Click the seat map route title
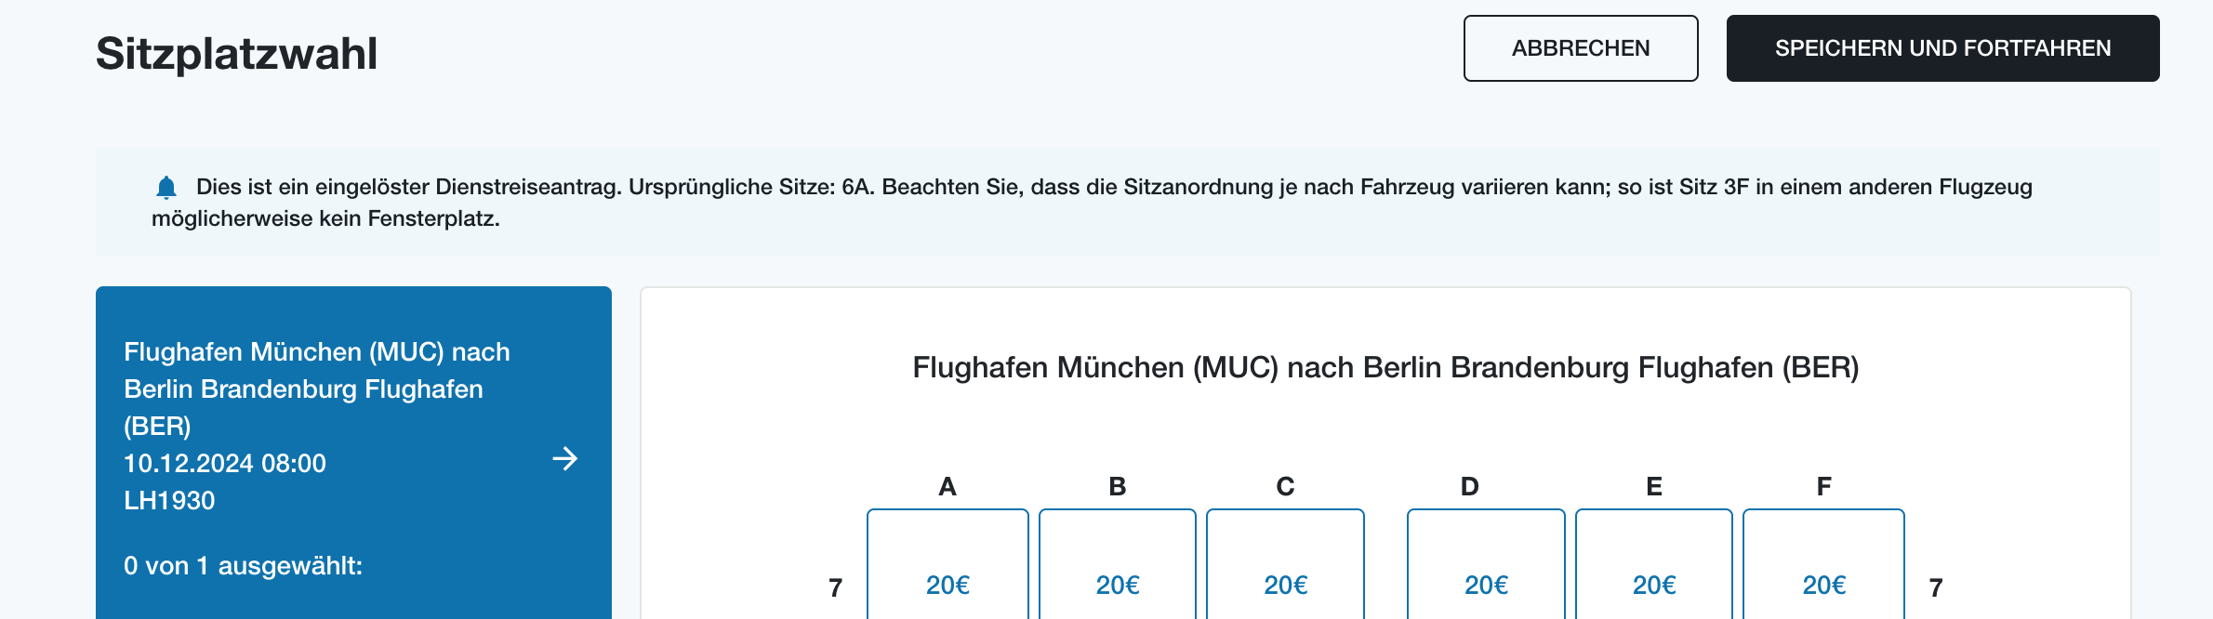The height and width of the screenshot is (619, 2213). 1385,367
